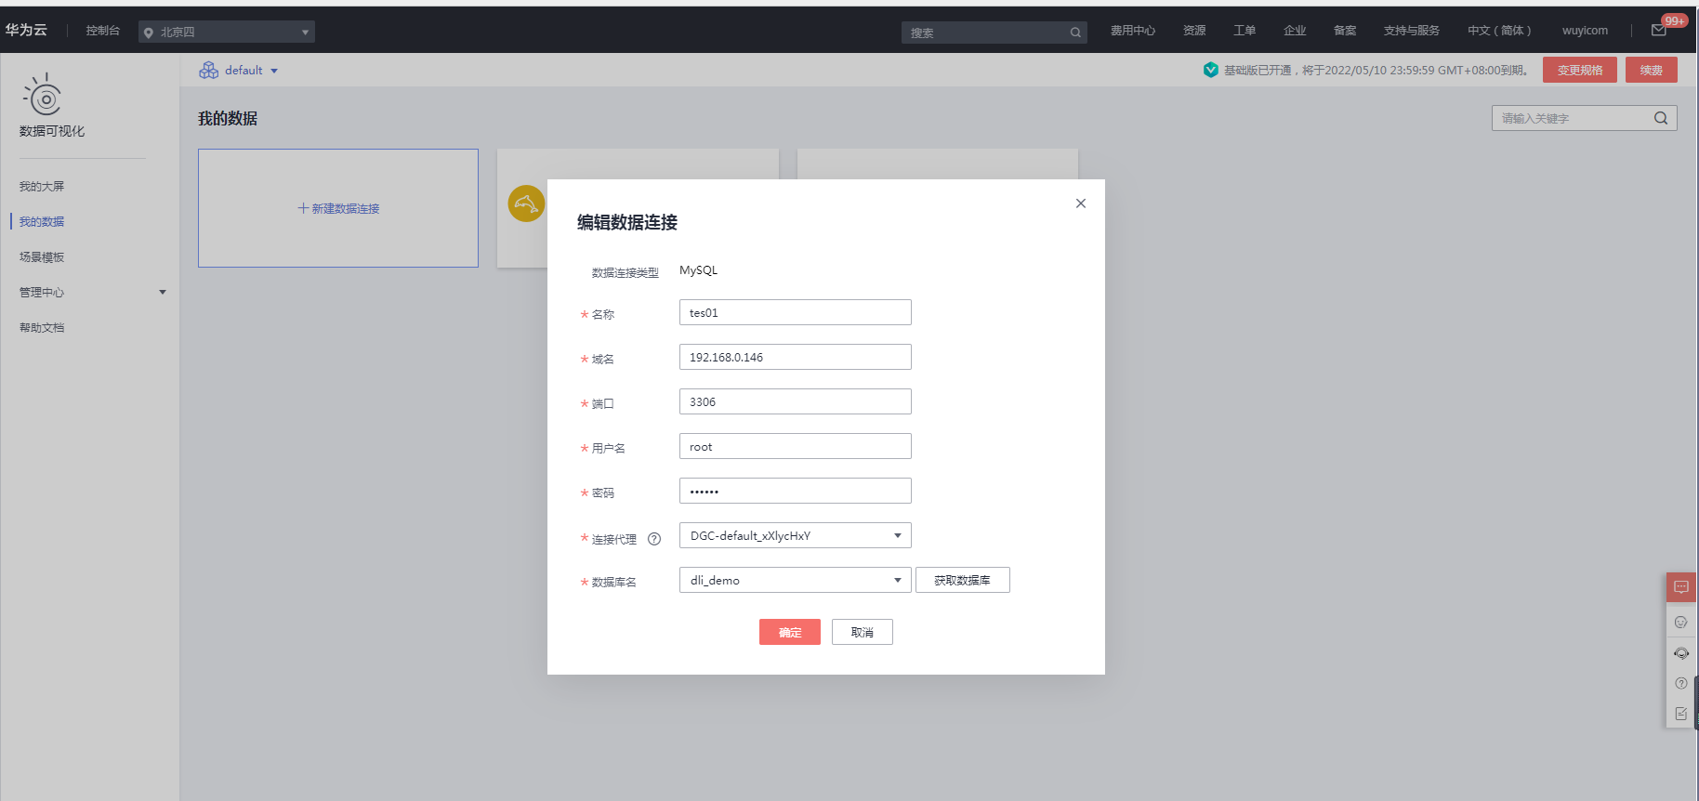Click the 控制台 console link

pyautogui.click(x=103, y=31)
